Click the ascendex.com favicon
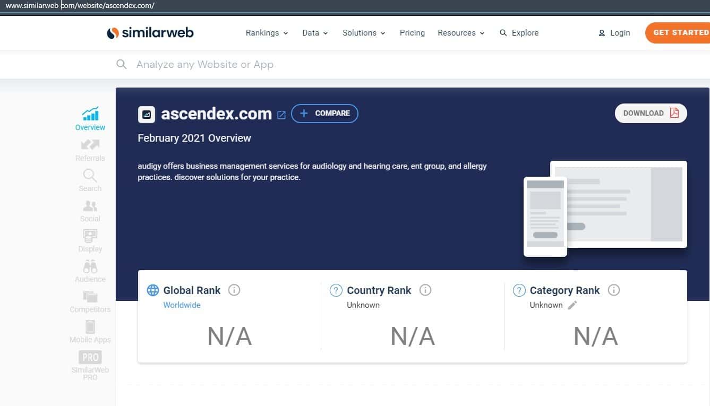Image resolution: width=710 pixels, height=406 pixels. tap(147, 114)
